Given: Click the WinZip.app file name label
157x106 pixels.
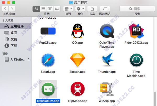Looking at the screenshot, I should pos(107,101).
